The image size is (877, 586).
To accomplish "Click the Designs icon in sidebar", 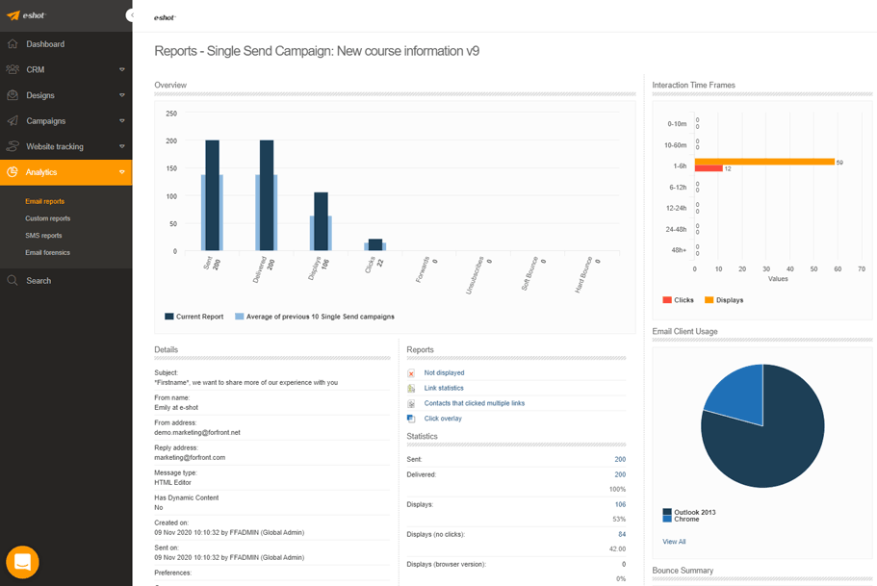I will coord(13,95).
